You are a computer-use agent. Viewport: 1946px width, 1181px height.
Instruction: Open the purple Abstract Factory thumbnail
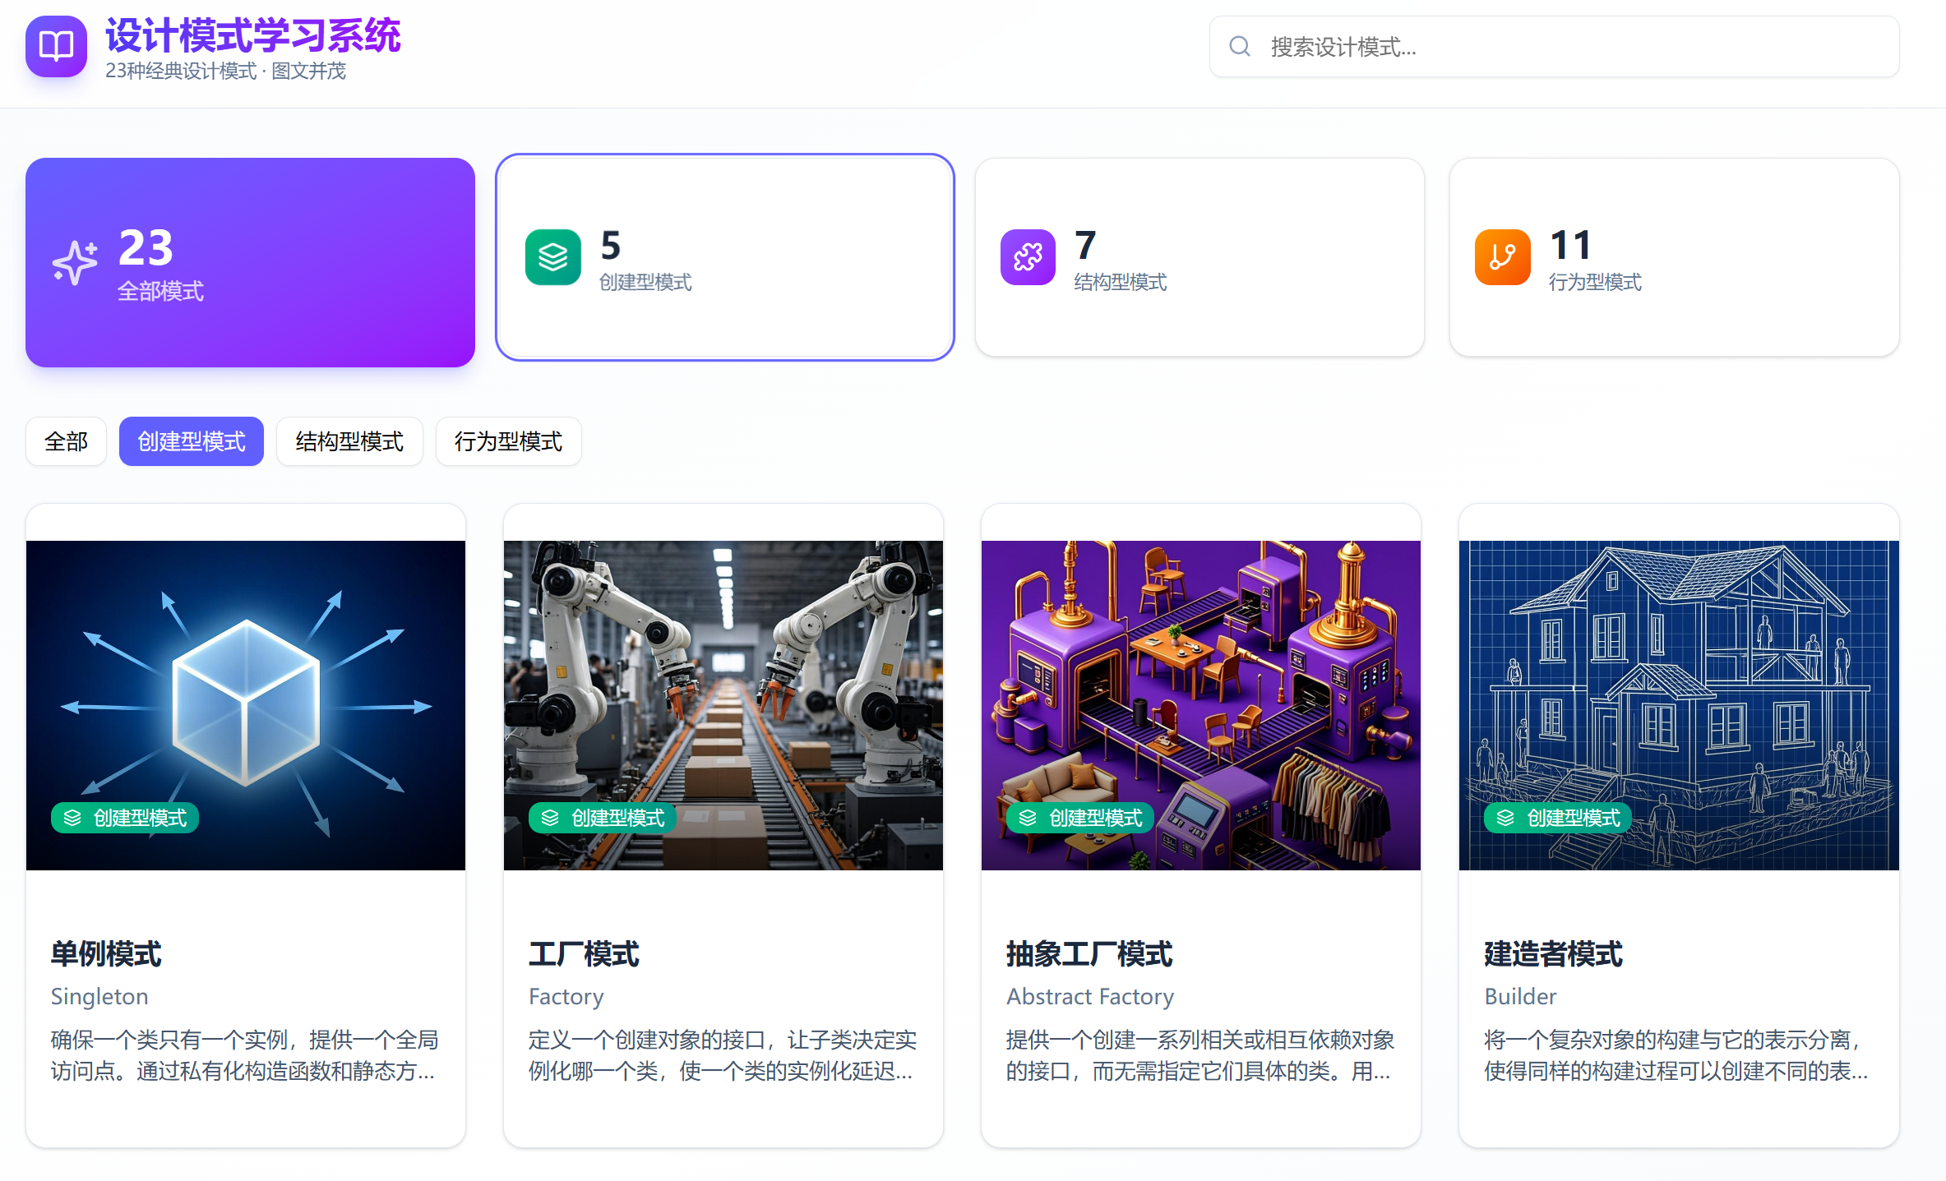1201,705
